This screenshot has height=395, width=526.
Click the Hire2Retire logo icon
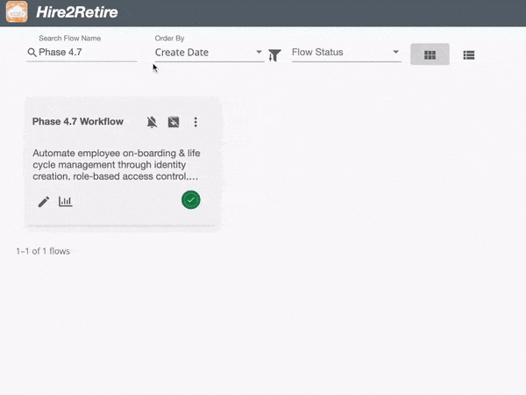coord(17,11)
